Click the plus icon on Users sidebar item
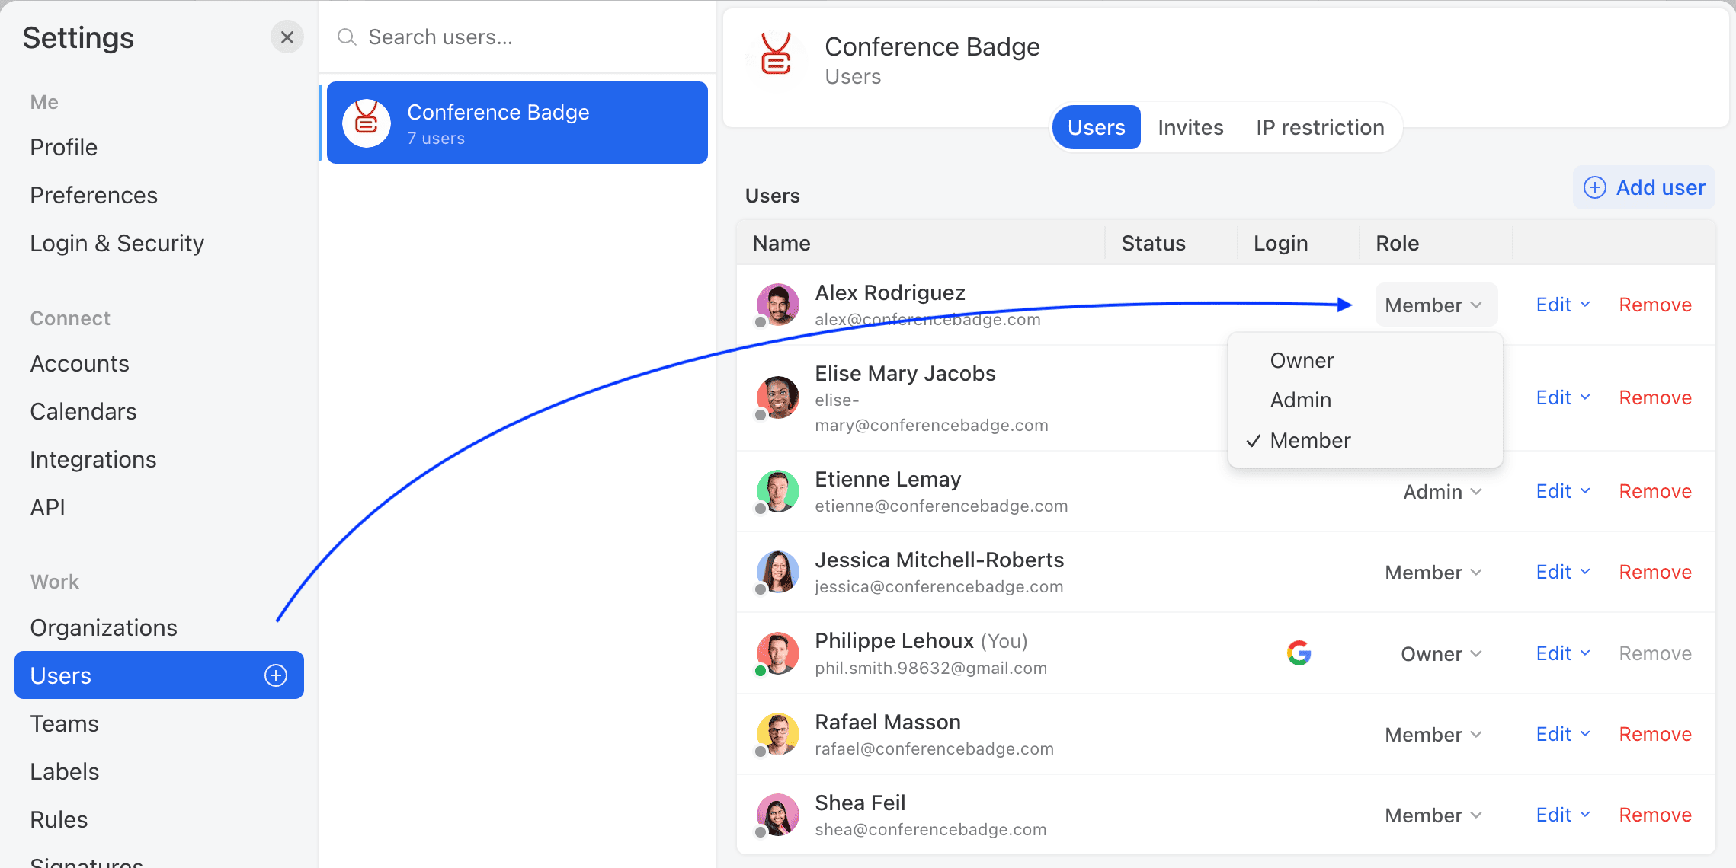The height and width of the screenshot is (868, 1736). [x=276, y=675]
